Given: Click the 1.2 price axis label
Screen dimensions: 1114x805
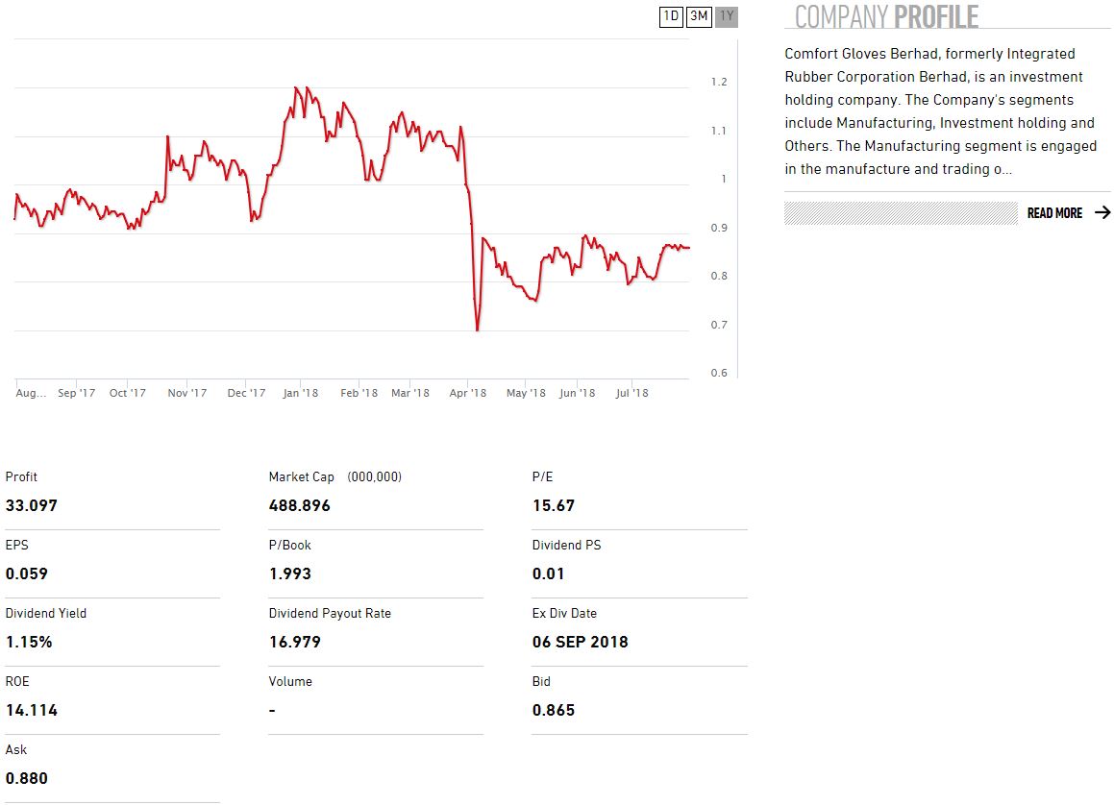Looking at the screenshot, I should pyautogui.click(x=719, y=83).
